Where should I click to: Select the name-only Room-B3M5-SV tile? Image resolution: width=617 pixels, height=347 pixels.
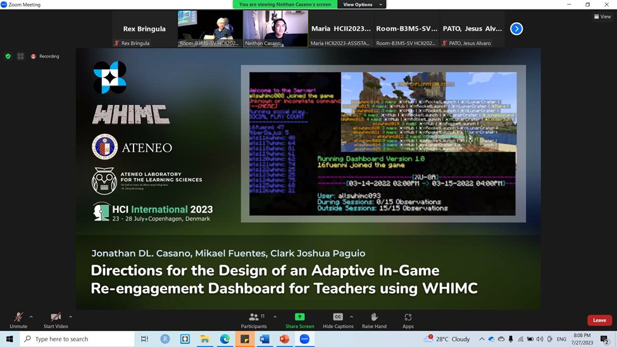(406, 28)
